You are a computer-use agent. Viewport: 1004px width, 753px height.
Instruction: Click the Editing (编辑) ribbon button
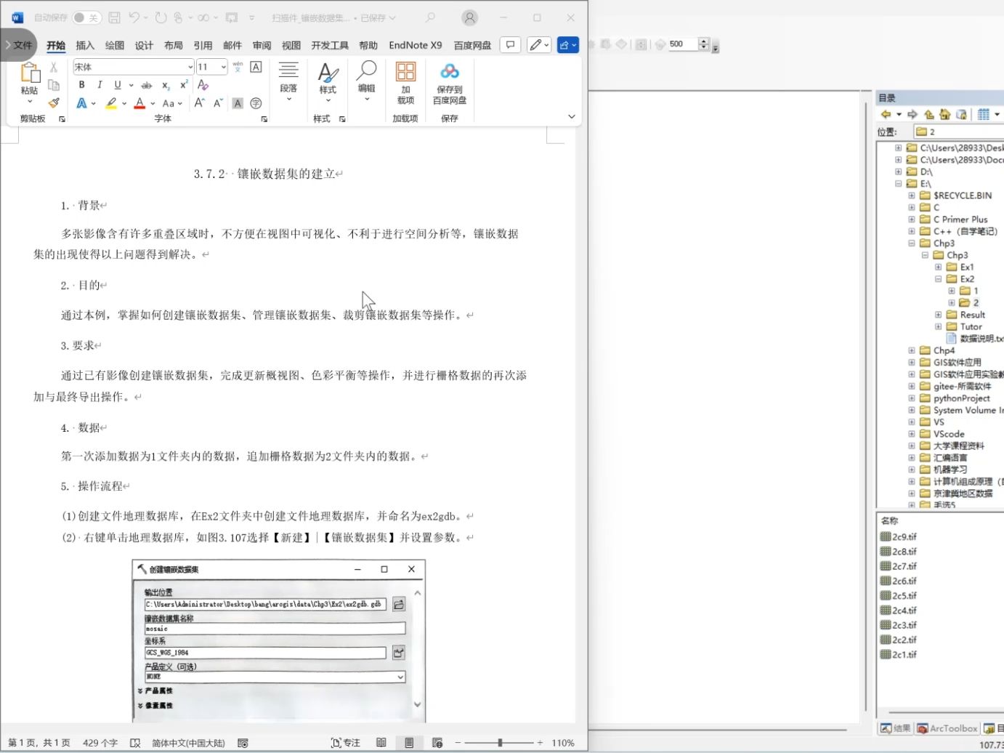click(366, 81)
